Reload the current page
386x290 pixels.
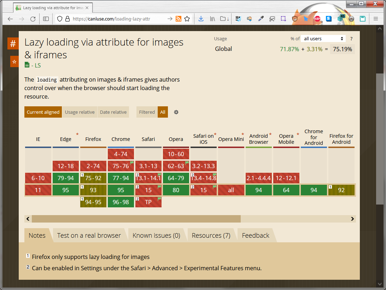pyautogui.click(x=33, y=19)
